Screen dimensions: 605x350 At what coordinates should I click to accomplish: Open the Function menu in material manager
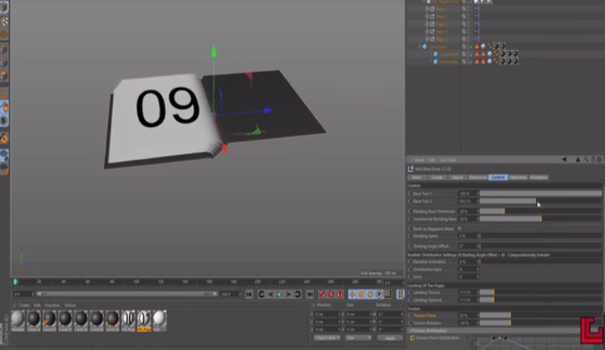(52, 305)
